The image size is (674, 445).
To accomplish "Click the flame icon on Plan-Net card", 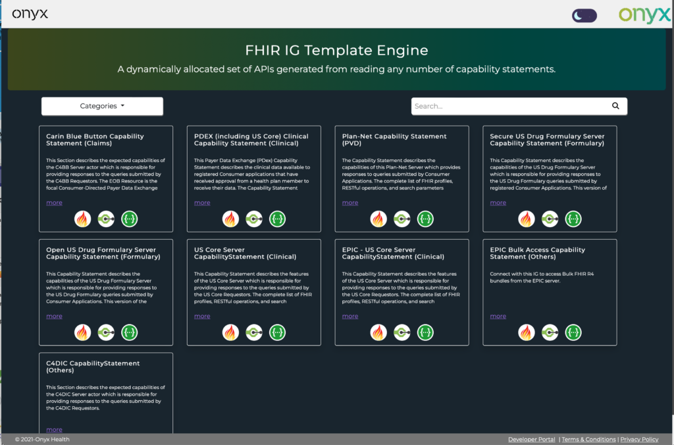I will [x=378, y=219].
